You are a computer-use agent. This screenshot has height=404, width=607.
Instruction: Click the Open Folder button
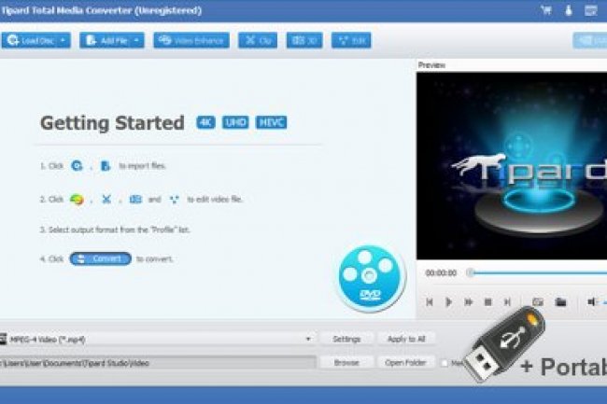click(x=405, y=363)
